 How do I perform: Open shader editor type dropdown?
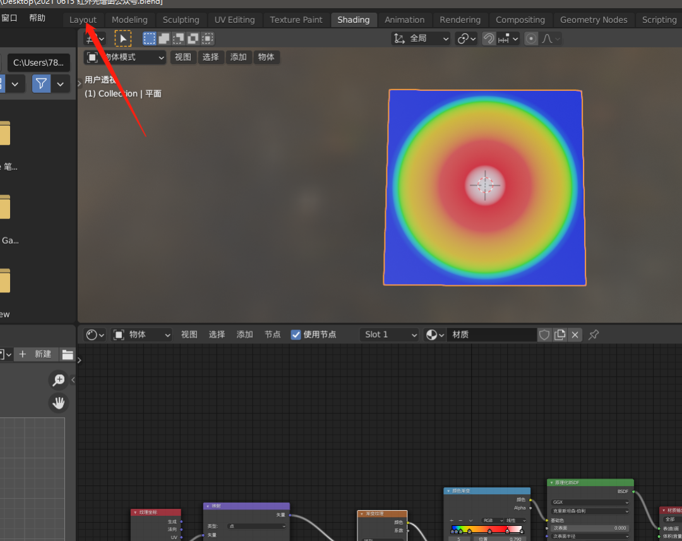point(95,335)
